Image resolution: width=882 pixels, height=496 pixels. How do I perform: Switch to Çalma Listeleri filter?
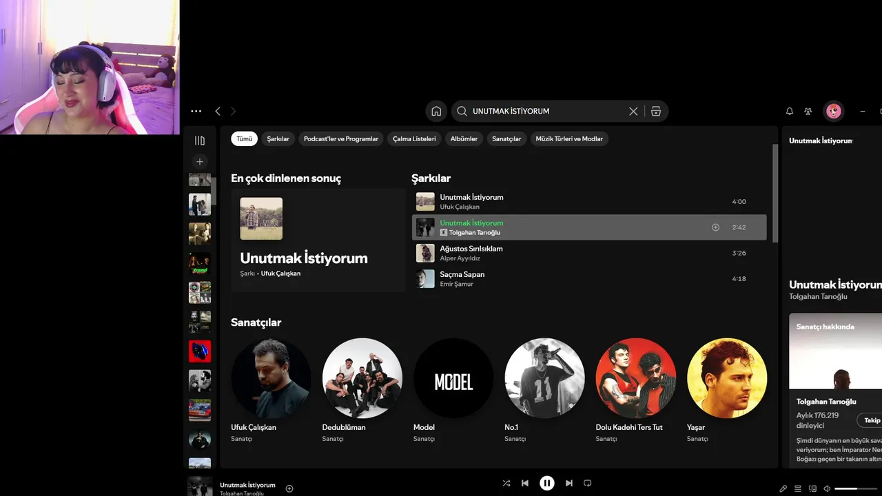[414, 138]
